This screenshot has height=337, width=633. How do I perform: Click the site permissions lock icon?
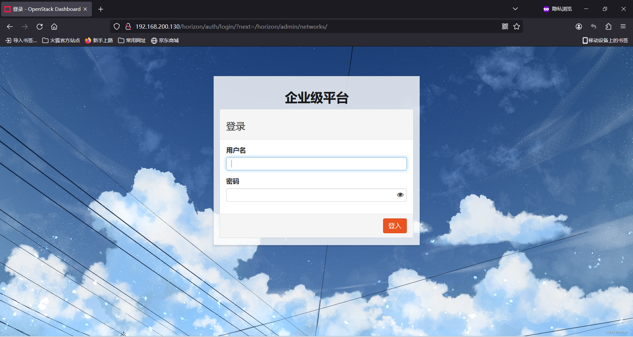pos(128,26)
